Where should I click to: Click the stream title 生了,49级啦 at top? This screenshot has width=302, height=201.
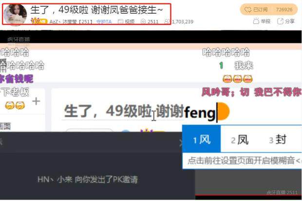coord(96,10)
